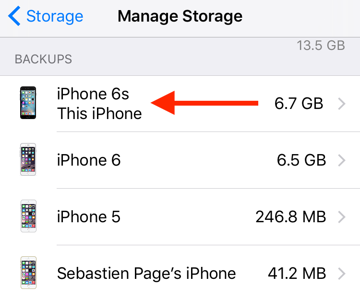Tap the BACKUPS section header
360x300 pixels.
(x=43, y=59)
